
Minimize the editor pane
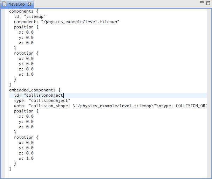[x=201, y=3]
